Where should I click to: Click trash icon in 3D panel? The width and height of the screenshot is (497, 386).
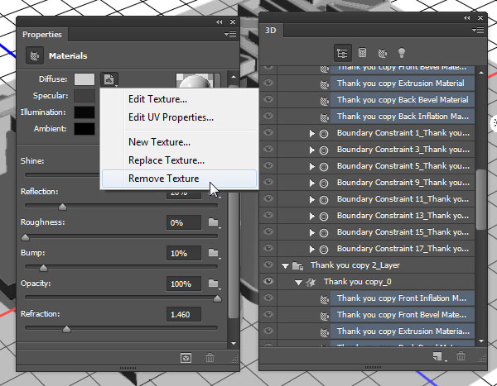[x=461, y=356]
